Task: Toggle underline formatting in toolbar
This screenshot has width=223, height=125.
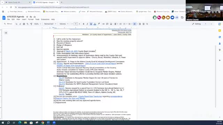Action: click(x=91, y=24)
